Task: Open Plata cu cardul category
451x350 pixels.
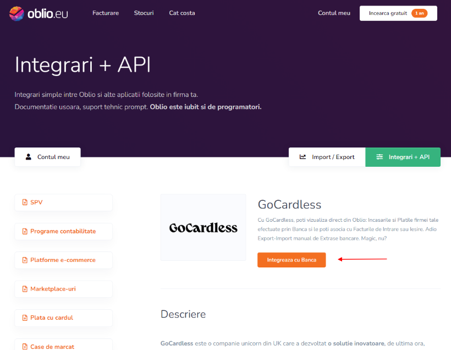Action: coord(63,318)
